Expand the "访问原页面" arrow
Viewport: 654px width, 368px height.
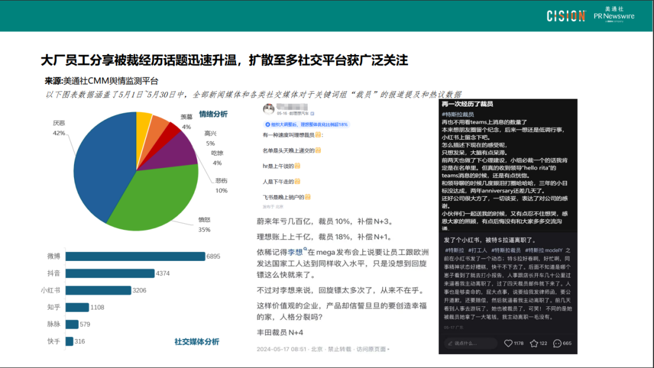pyautogui.click(x=389, y=350)
